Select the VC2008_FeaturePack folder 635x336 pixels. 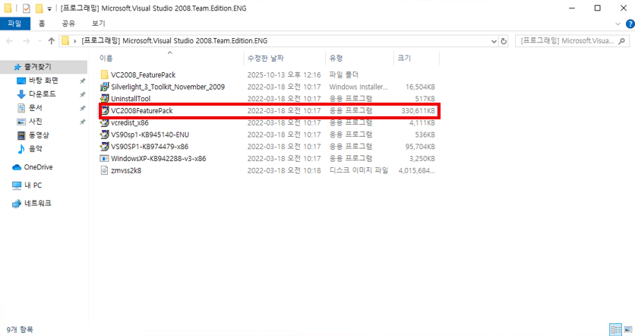143,74
